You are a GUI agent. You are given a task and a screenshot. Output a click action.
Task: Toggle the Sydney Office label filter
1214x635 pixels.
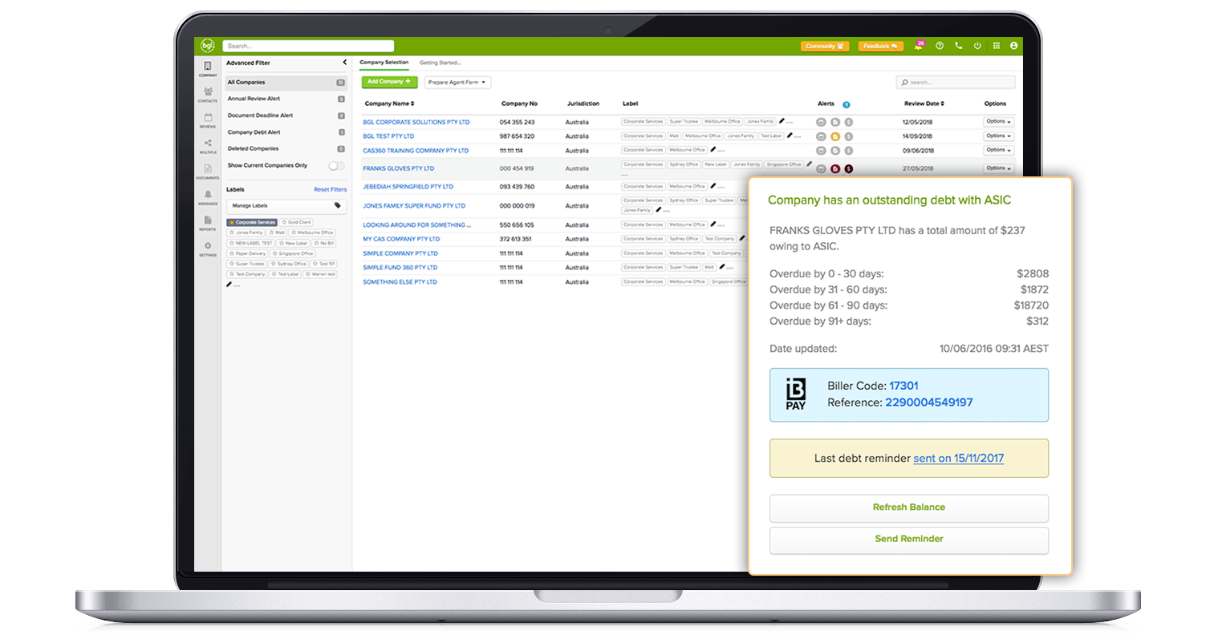pyautogui.click(x=289, y=264)
